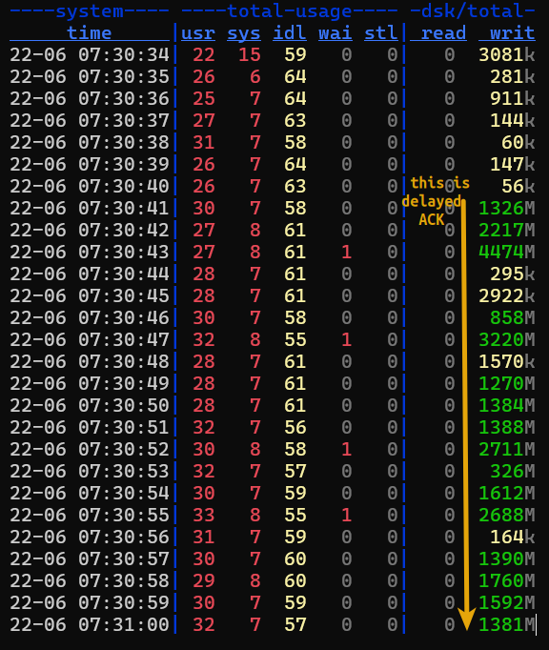This screenshot has width=549, height=650.
Task: Click the 'wai' column header
Action: [x=335, y=33]
